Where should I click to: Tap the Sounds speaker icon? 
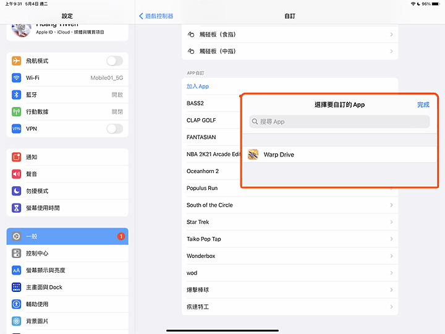click(16, 174)
